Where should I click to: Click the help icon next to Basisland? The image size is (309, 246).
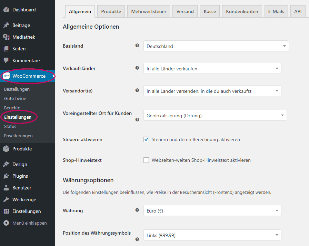click(x=137, y=45)
